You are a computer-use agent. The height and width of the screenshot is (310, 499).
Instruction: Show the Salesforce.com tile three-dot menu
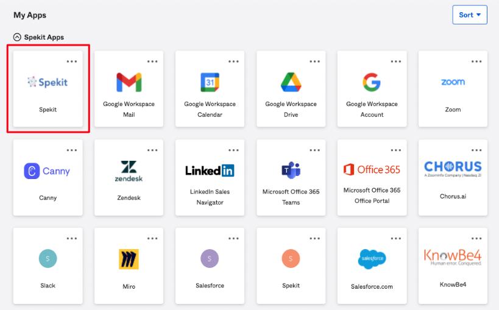396,238
